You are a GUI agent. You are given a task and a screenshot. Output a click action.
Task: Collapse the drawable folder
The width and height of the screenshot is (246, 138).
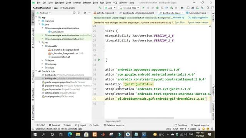click(x=42, y=46)
